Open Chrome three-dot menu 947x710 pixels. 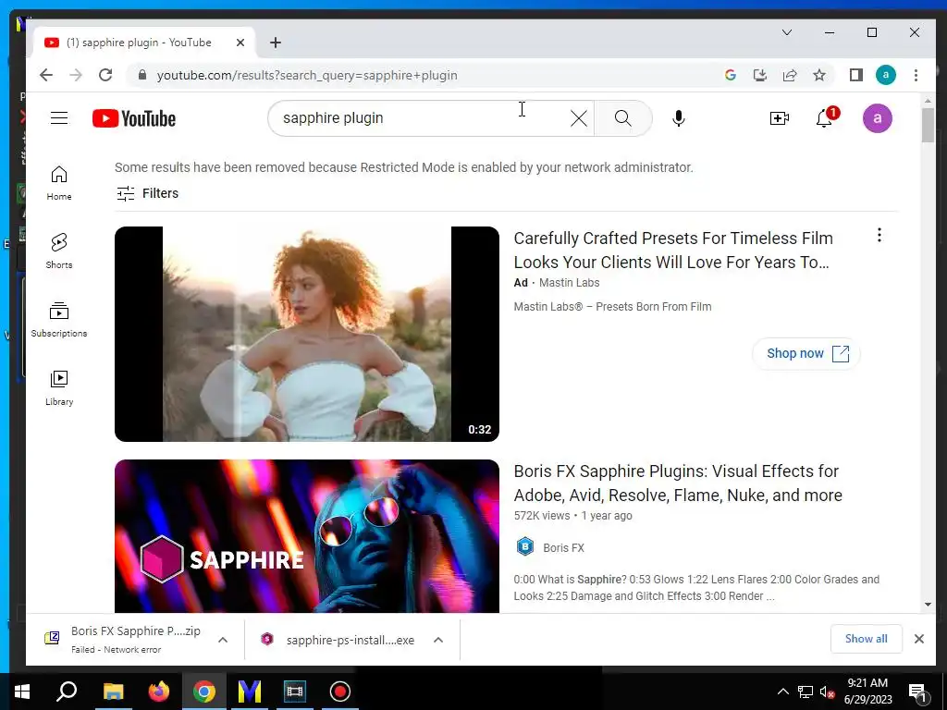[916, 75]
